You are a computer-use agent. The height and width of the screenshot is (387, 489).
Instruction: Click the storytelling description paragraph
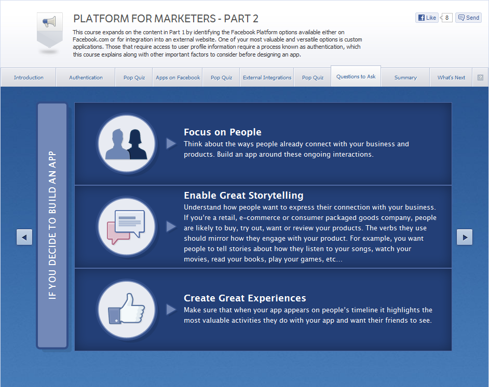click(x=310, y=233)
